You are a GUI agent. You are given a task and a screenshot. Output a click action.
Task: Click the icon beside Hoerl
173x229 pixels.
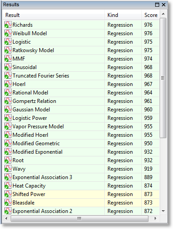coord(8,84)
